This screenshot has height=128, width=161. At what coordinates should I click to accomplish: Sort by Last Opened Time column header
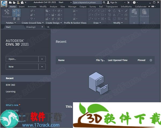118,60
